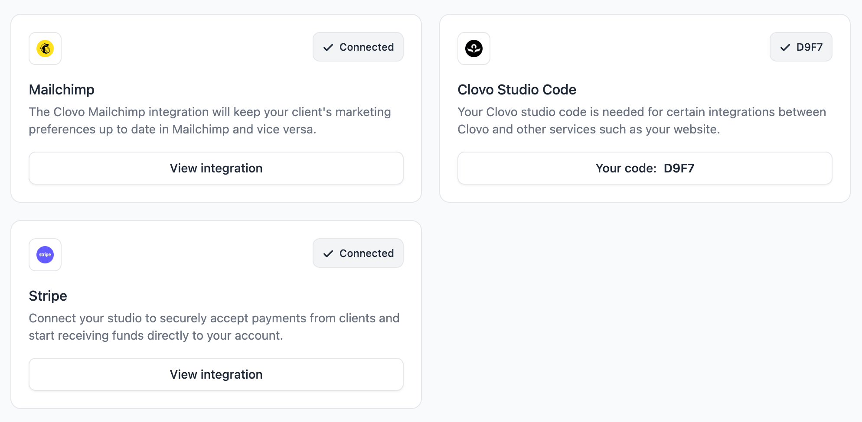Screen dimensions: 862x422
Task: Click the Clovo Studio Code heading
Action: pyautogui.click(x=516, y=90)
